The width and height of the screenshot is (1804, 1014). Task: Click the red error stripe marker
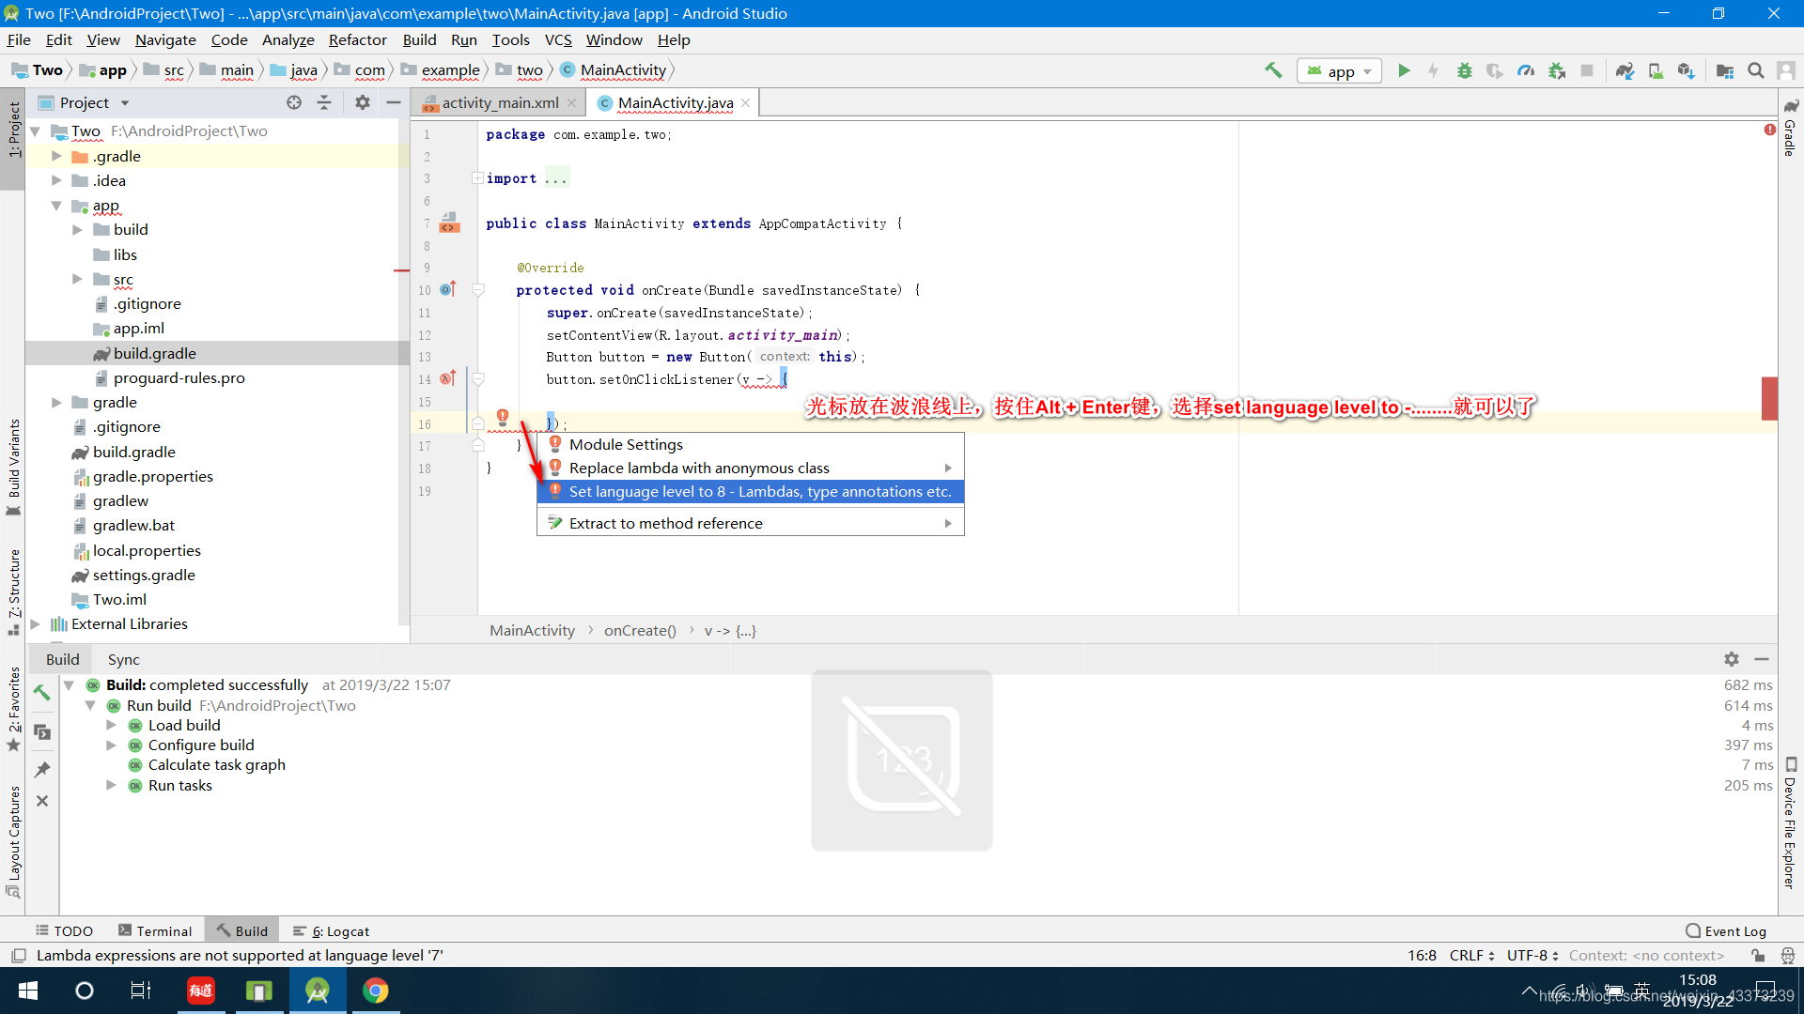[x=1769, y=397]
